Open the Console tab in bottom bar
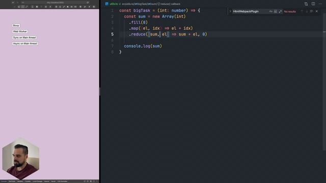The image size is (326, 183). tap(4, 181)
